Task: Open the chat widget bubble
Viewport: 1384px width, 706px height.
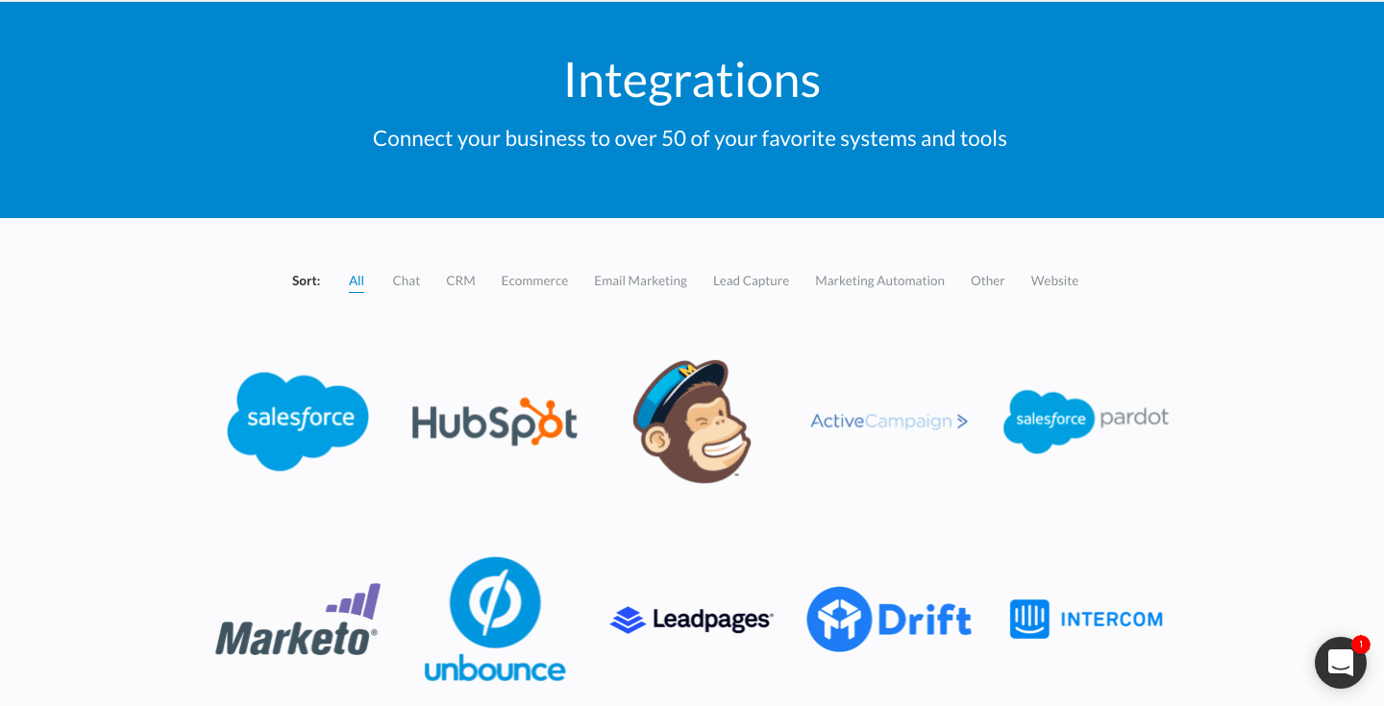Action: point(1341,663)
